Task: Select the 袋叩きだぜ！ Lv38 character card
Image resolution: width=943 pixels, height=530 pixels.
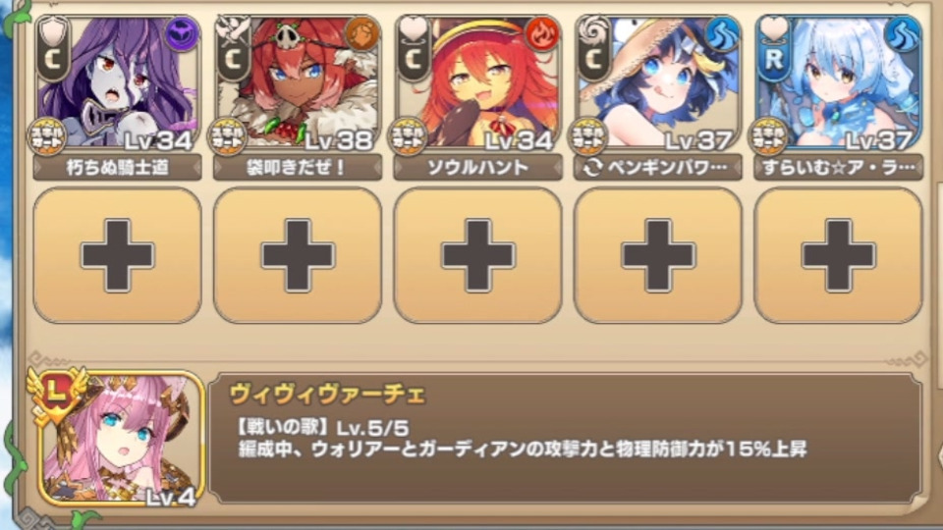Action: click(298, 83)
